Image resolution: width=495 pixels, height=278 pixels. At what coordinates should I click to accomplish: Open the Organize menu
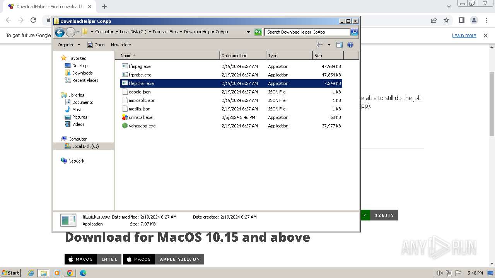[x=69, y=45]
